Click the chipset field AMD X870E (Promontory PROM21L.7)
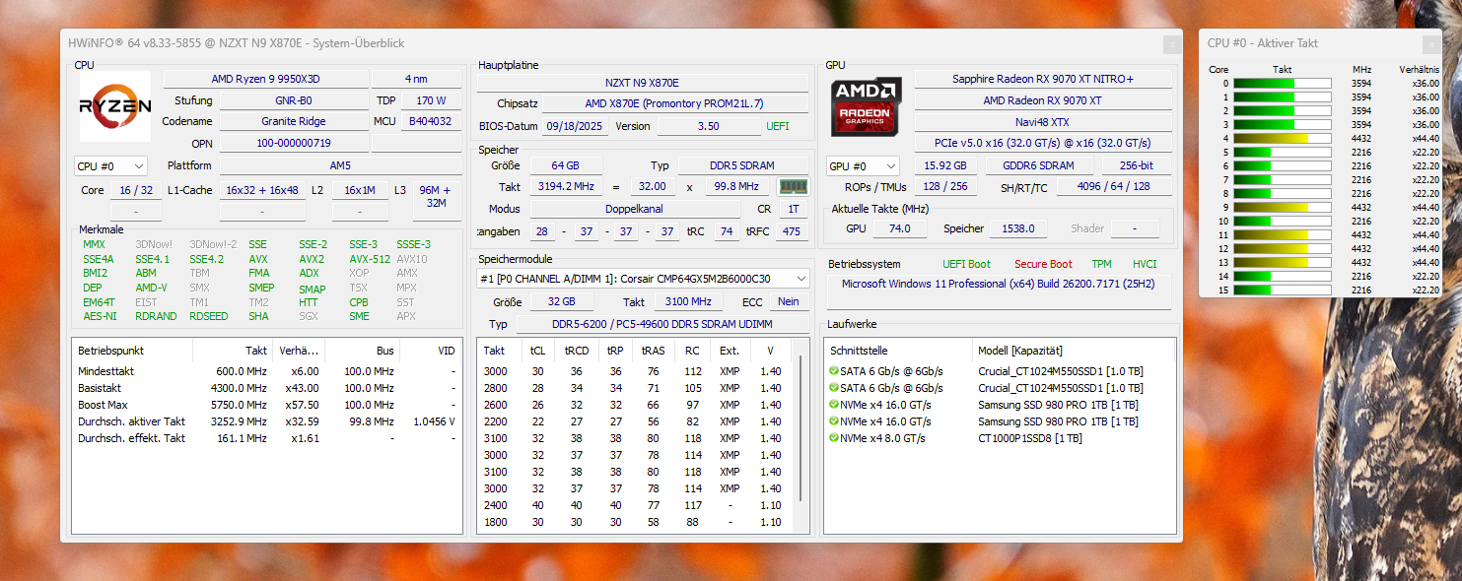This screenshot has width=1462, height=581. (674, 103)
